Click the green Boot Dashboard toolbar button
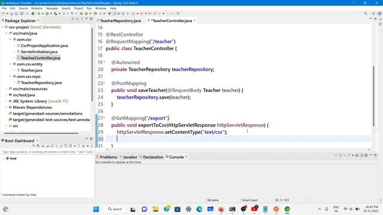The width and height of the screenshot is (383, 215). click(x=33, y=14)
